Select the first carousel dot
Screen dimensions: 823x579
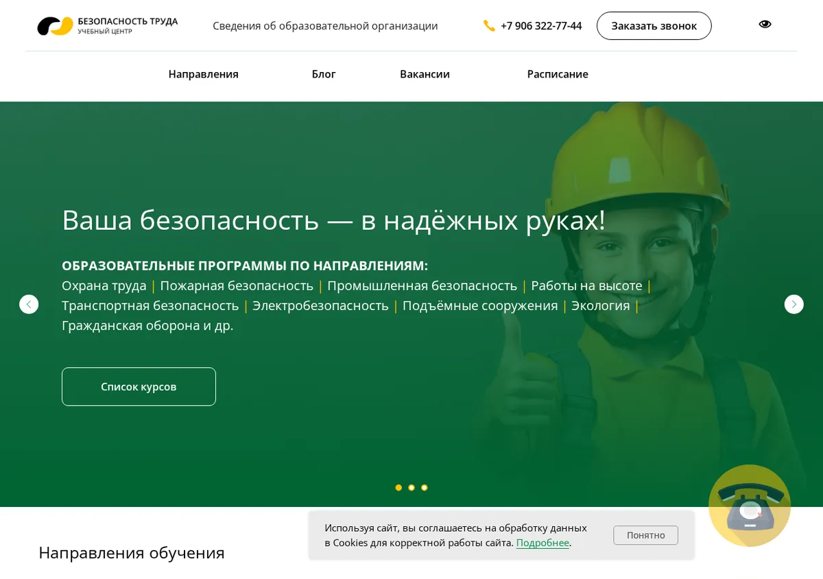(398, 488)
